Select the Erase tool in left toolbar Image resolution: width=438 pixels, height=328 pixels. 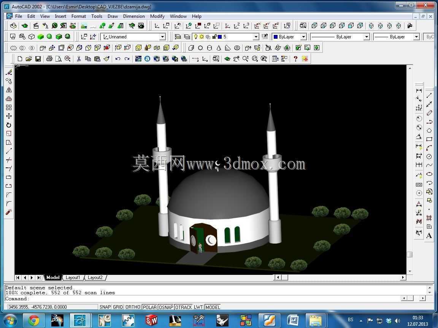click(x=9, y=73)
